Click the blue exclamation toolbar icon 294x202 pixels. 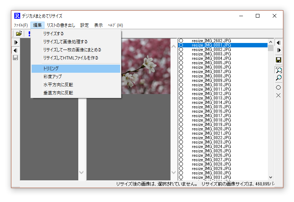[x=29, y=33]
